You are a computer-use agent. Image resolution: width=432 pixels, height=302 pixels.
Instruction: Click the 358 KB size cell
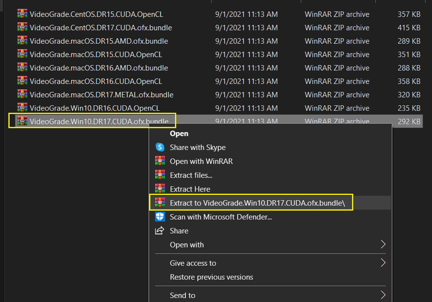coord(409,82)
